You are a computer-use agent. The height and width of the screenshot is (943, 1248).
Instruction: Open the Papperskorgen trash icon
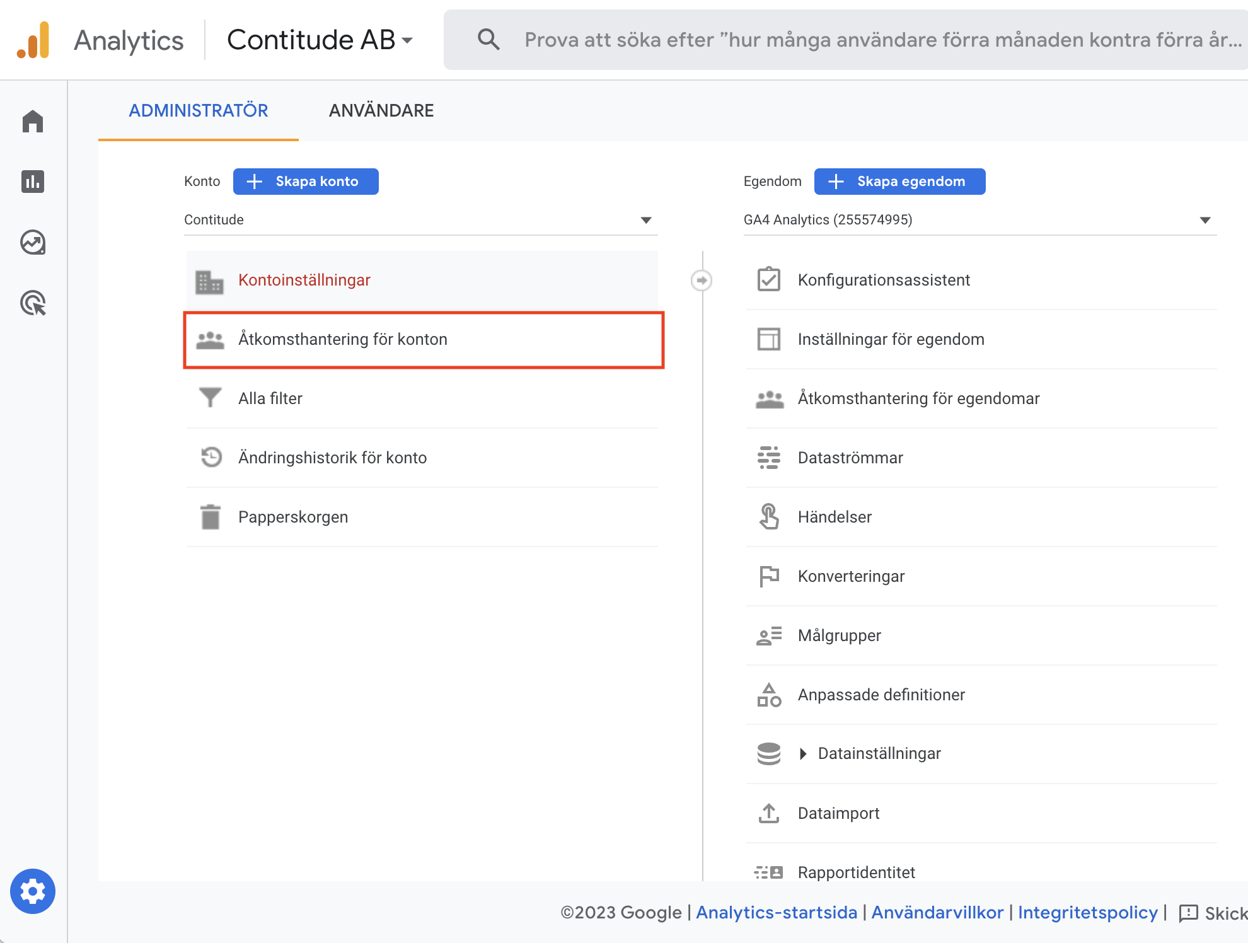[211, 516]
